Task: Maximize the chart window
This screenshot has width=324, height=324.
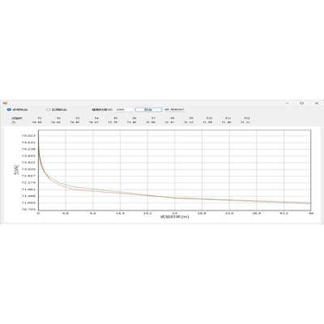Action: click(302, 103)
